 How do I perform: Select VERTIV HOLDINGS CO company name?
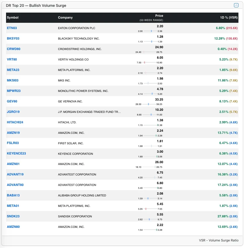[x=73, y=59]
